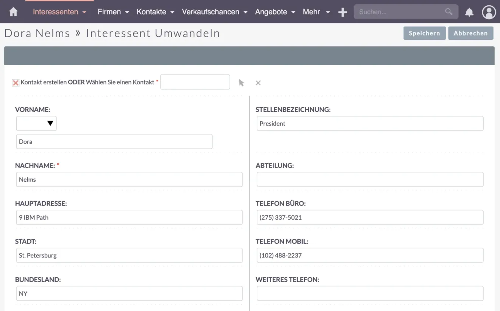Click the plus quick-create icon
This screenshot has width=500, height=311.
(x=342, y=12)
